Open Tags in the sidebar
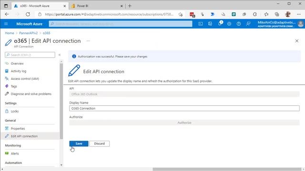 pos(14,86)
